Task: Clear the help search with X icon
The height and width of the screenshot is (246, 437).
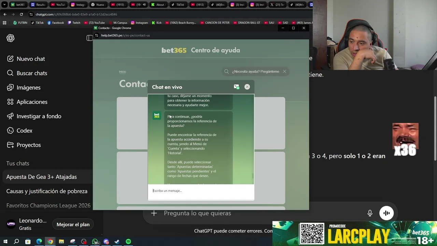Action: (284, 71)
